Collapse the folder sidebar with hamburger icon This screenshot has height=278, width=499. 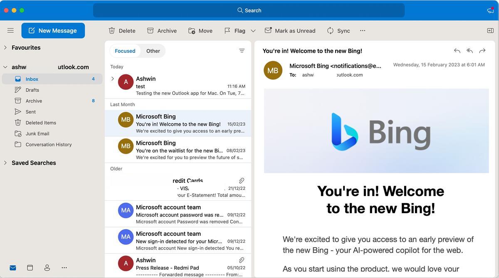tap(10, 30)
